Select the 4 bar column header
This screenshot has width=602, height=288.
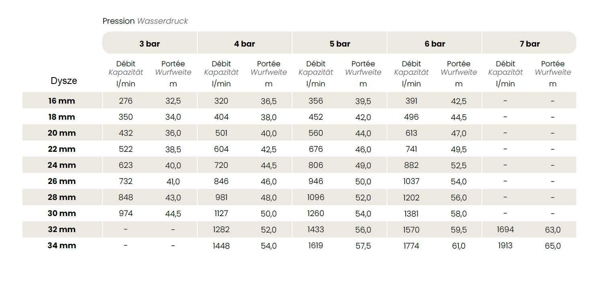pyautogui.click(x=244, y=44)
